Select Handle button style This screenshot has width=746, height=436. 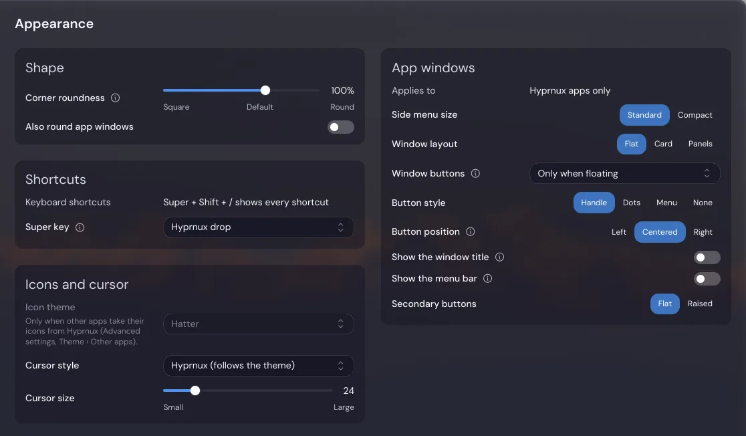point(594,203)
